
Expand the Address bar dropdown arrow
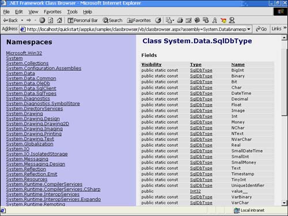coord(249,29)
